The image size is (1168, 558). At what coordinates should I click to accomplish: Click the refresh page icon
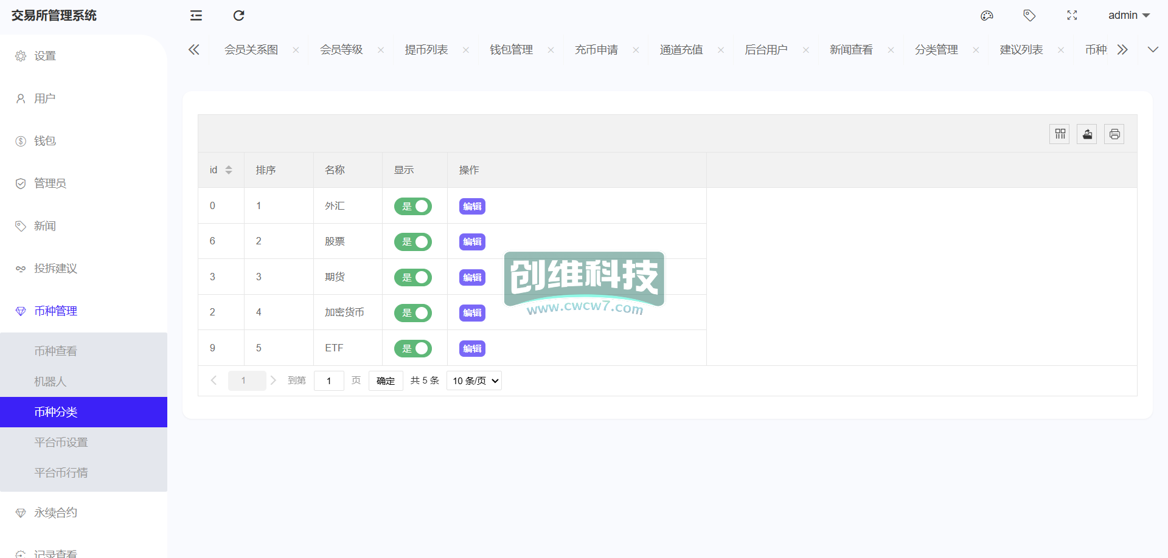239,16
